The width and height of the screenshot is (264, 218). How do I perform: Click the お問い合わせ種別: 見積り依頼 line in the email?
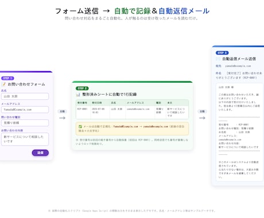click(236, 129)
